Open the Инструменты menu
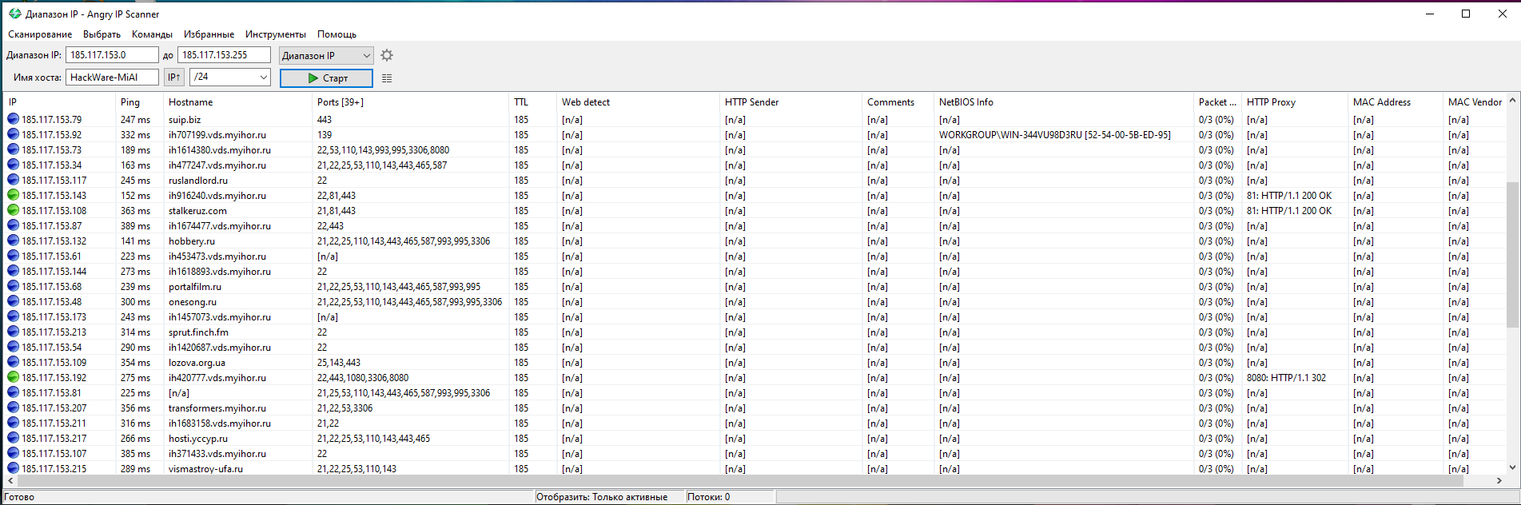Image resolution: width=1521 pixels, height=505 pixels. coord(275,34)
